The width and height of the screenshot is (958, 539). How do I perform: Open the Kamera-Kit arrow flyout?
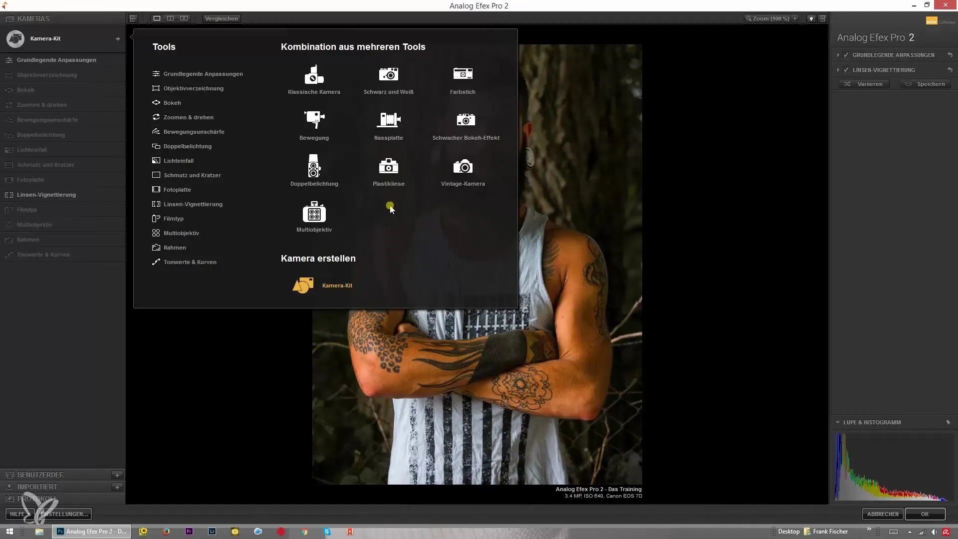point(118,38)
